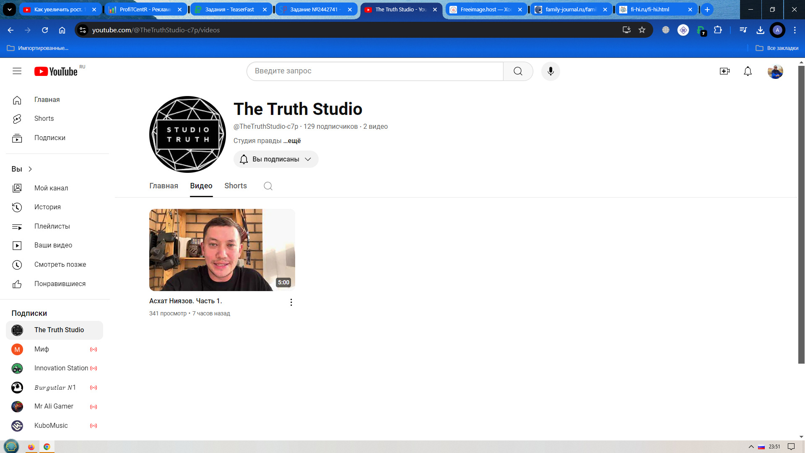This screenshot has height=453, width=805.
Task: Open Firefox from the taskbar
Action: (x=31, y=447)
